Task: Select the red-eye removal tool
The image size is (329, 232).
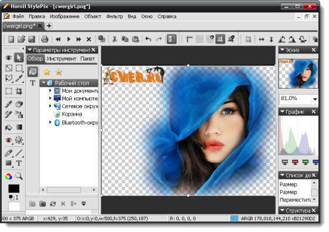Action: point(9,140)
